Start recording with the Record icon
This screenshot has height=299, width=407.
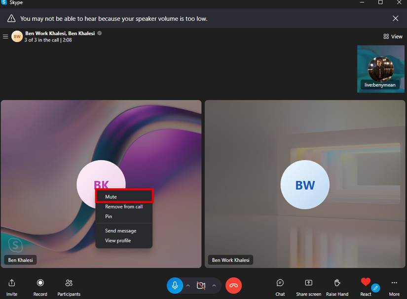point(40,283)
